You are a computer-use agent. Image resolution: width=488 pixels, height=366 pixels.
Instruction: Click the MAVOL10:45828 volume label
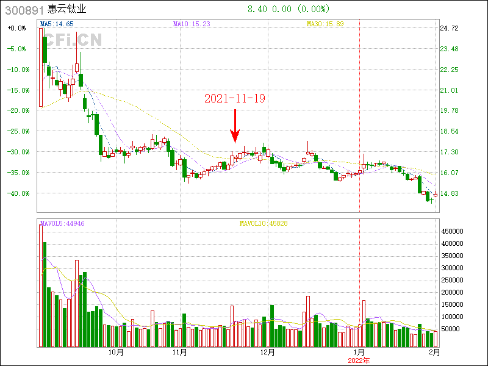coord(263,223)
